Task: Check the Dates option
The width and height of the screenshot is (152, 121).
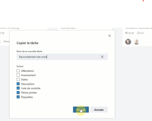Action: (18, 79)
